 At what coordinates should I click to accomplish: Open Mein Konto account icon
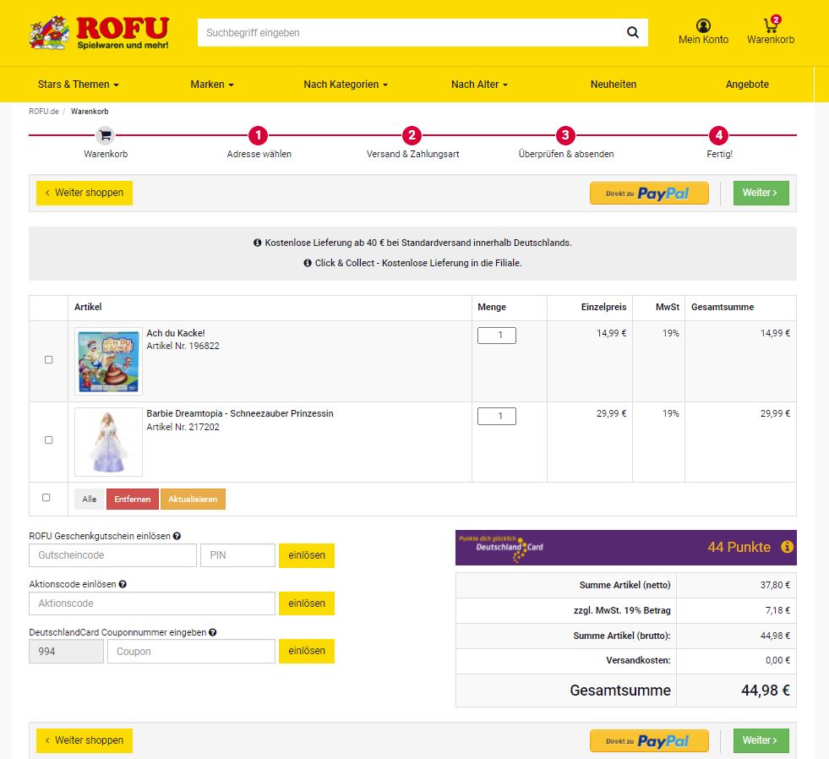point(703,25)
